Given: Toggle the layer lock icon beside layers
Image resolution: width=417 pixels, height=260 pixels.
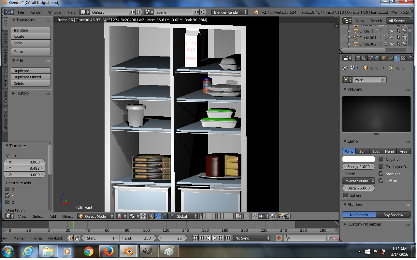Looking at the screenshot, I should pyautogui.click(x=238, y=216).
